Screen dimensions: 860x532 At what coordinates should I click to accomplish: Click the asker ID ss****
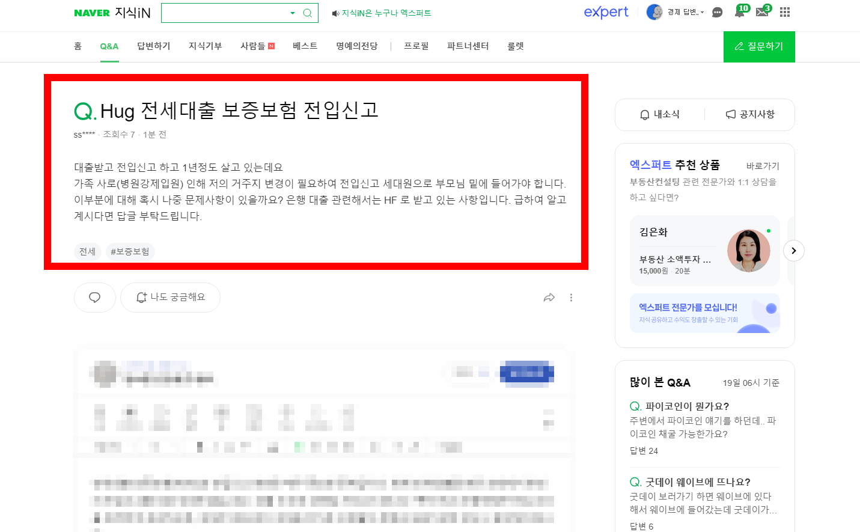click(84, 135)
